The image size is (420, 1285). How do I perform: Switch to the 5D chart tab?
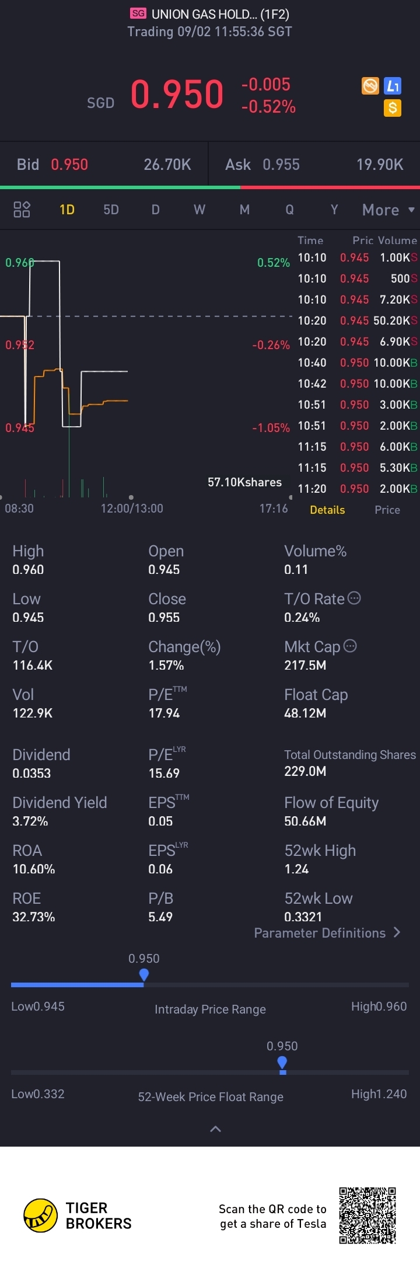coord(111,210)
